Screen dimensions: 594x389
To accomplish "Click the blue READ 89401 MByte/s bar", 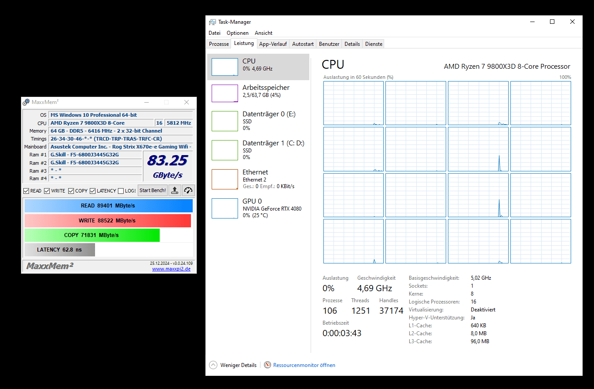I will click(x=108, y=206).
